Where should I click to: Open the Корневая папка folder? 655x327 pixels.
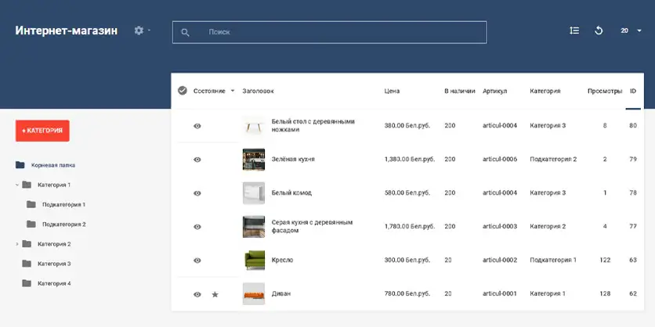[52, 165]
